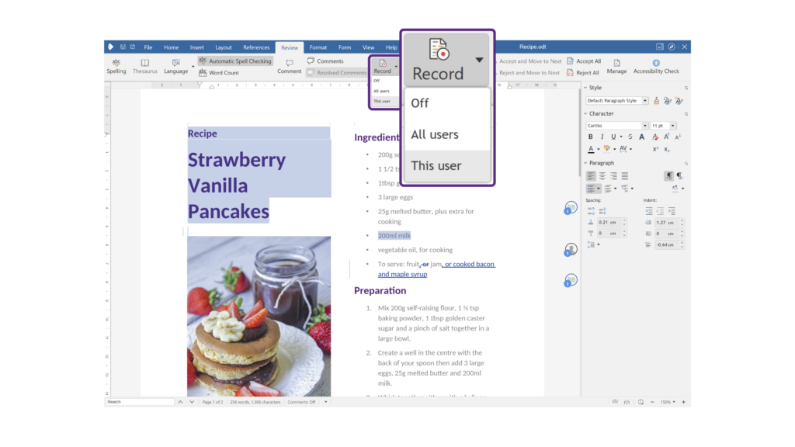Click the Italic icon in the sidebar
795x447 pixels.
point(601,137)
